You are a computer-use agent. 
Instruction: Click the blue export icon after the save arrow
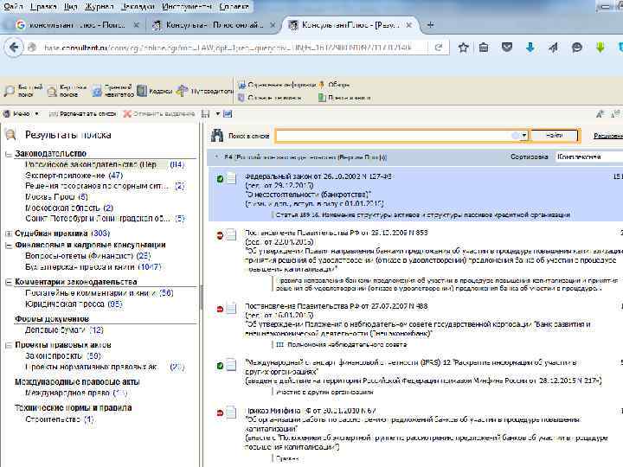pyautogui.click(x=228, y=114)
